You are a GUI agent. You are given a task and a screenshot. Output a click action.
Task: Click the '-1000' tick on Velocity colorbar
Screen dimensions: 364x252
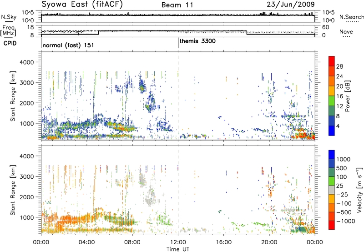(x=345, y=221)
